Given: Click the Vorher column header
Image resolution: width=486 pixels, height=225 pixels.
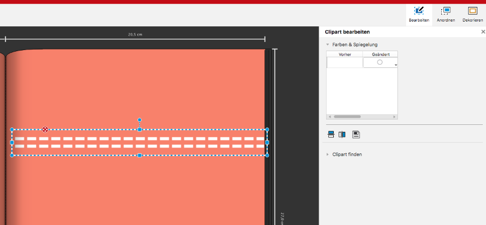Looking at the screenshot, I should coord(345,54).
